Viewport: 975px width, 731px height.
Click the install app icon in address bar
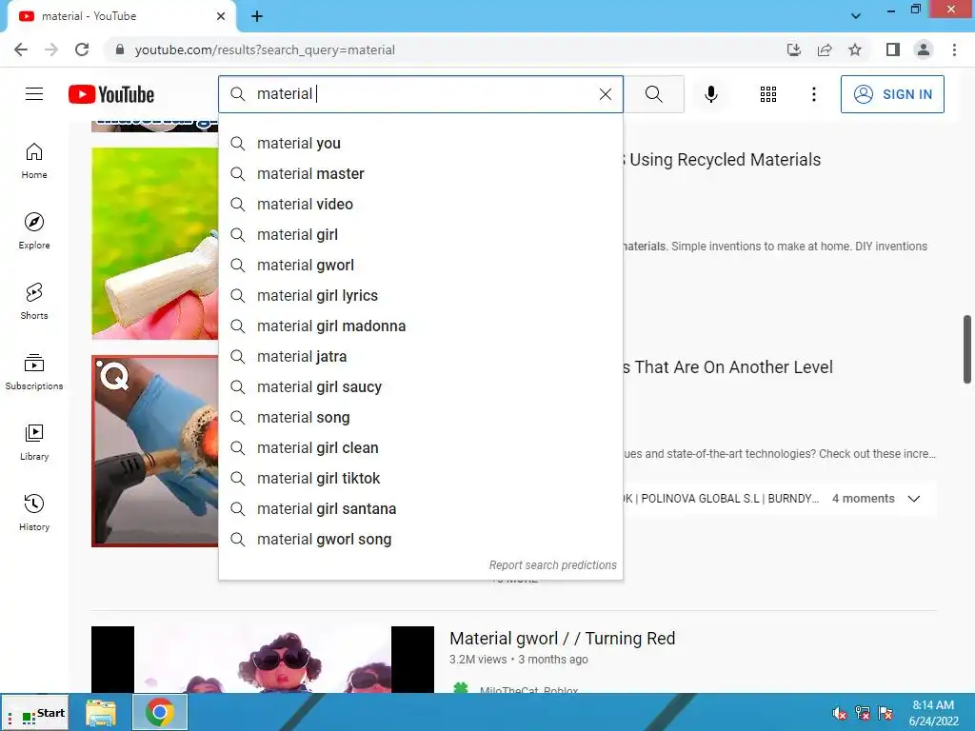(x=793, y=49)
